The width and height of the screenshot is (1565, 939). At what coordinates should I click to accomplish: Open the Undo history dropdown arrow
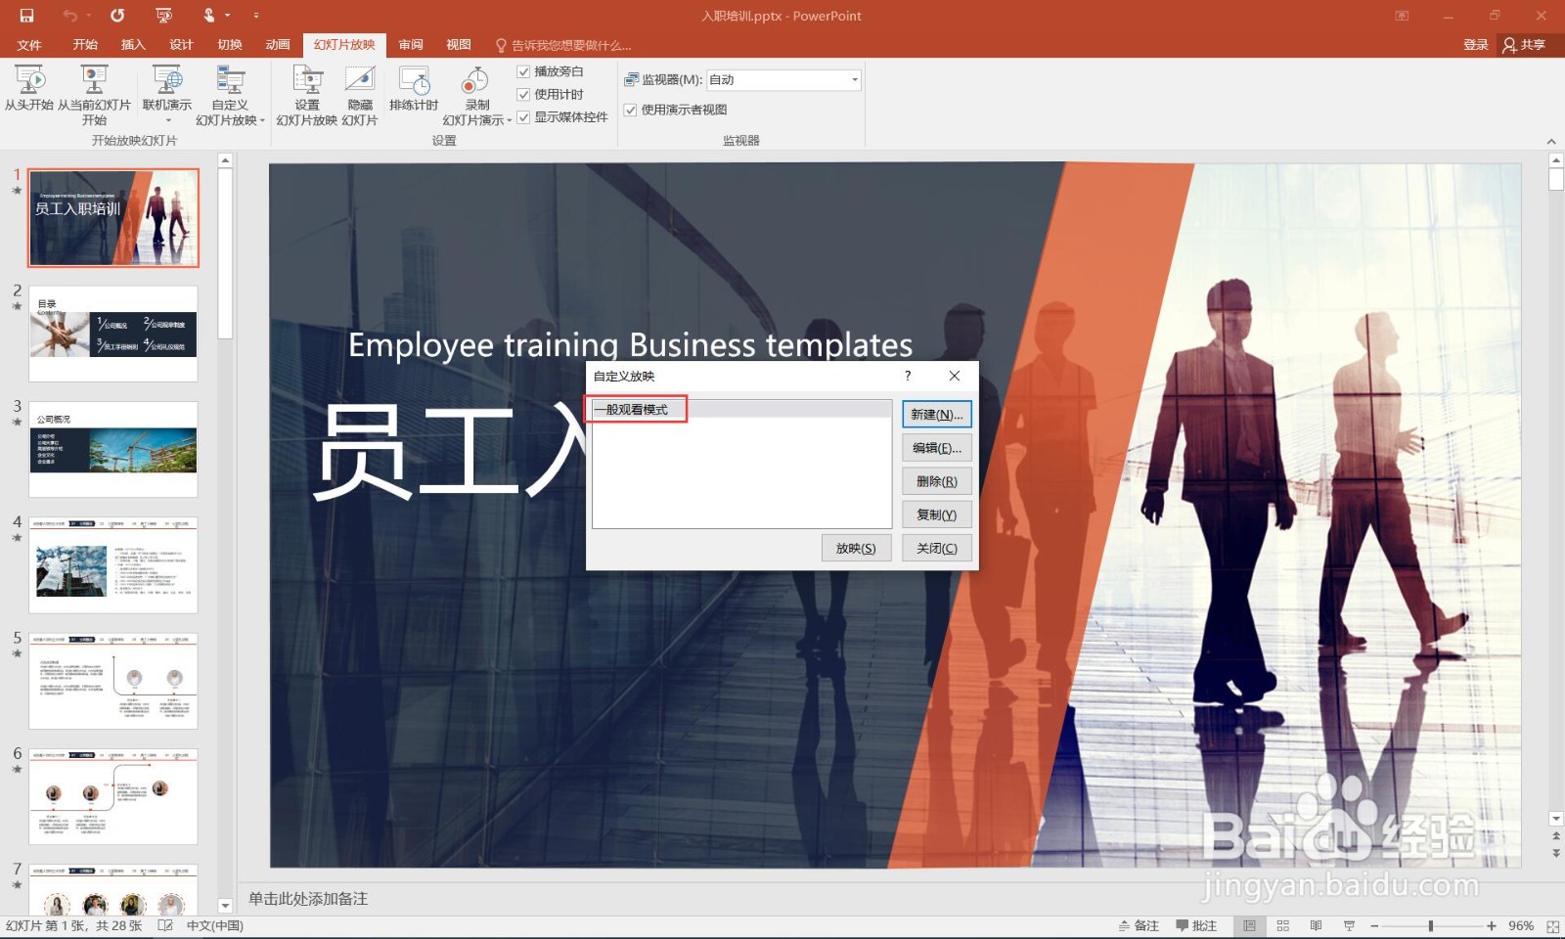pyautogui.click(x=88, y=16)
